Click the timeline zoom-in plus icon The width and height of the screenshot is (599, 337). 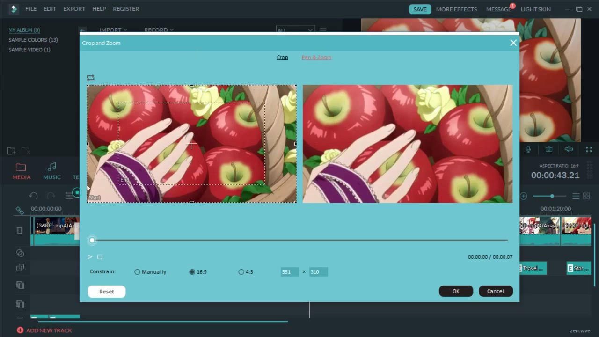[x=524, y=196]
